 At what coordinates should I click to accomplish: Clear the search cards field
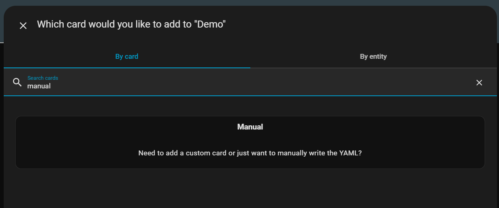(479, 83)
